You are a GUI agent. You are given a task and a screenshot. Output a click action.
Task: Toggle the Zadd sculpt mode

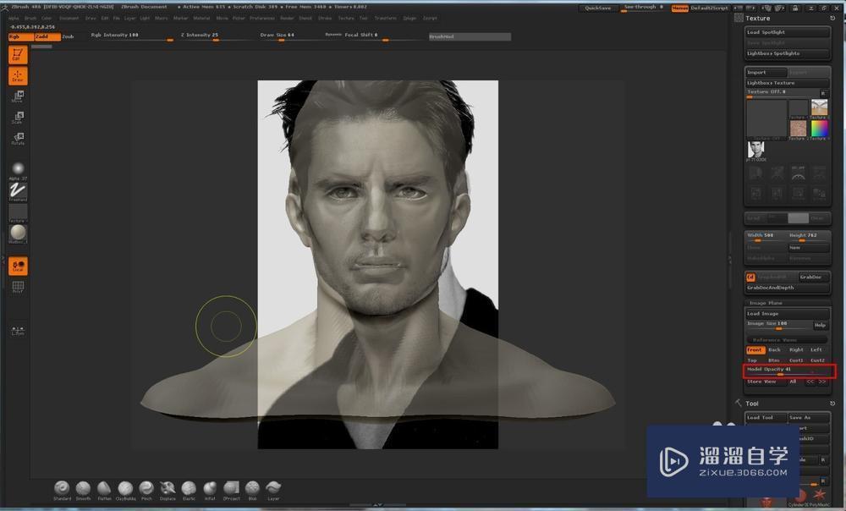pyautogui.click(x=47, y=36)
